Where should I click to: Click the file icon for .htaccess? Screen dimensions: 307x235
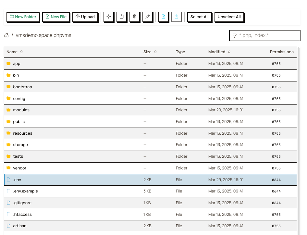coord(8,214)
